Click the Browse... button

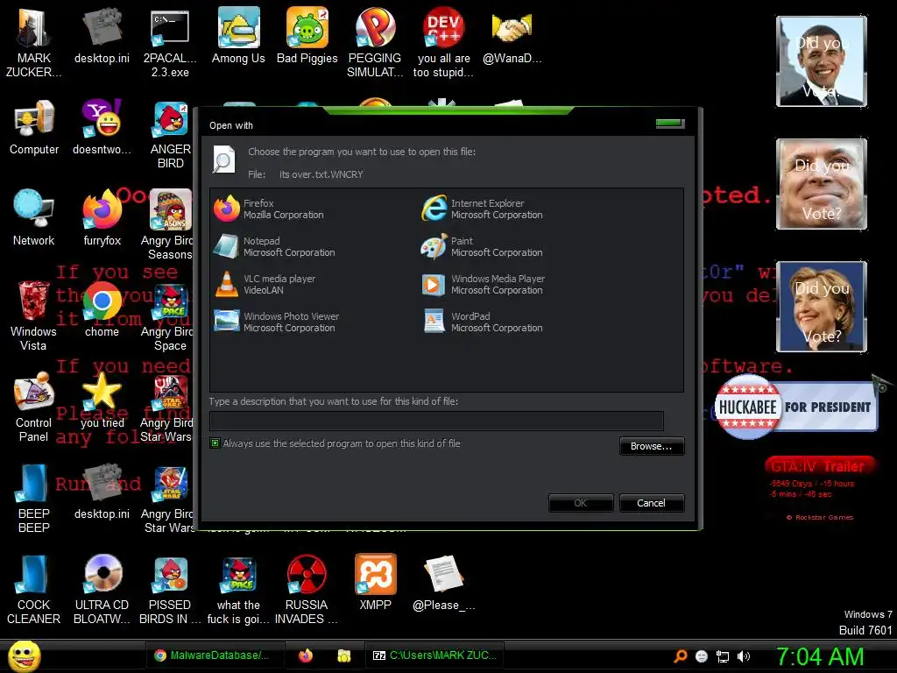651,446
